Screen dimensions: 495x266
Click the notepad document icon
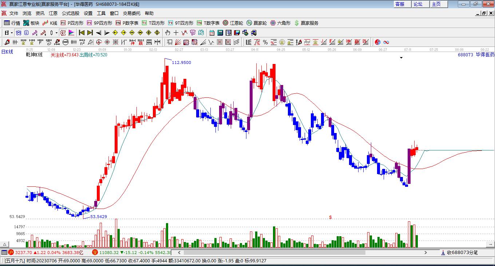[x=228, y=33]
